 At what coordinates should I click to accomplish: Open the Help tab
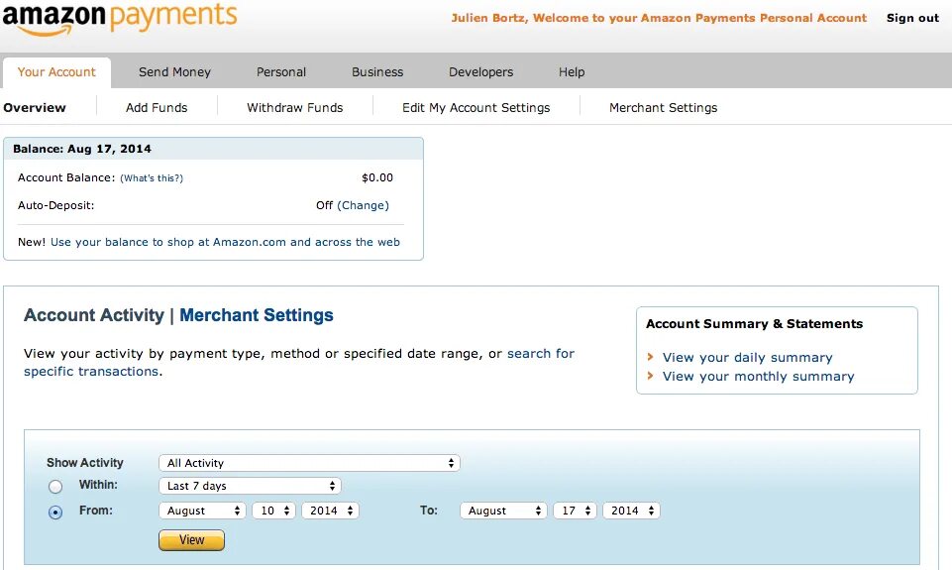click(x=572, y=72)
